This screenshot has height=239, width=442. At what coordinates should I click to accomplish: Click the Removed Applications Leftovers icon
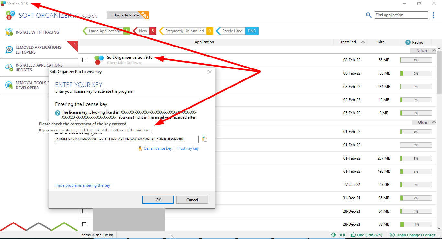(9, 50)
